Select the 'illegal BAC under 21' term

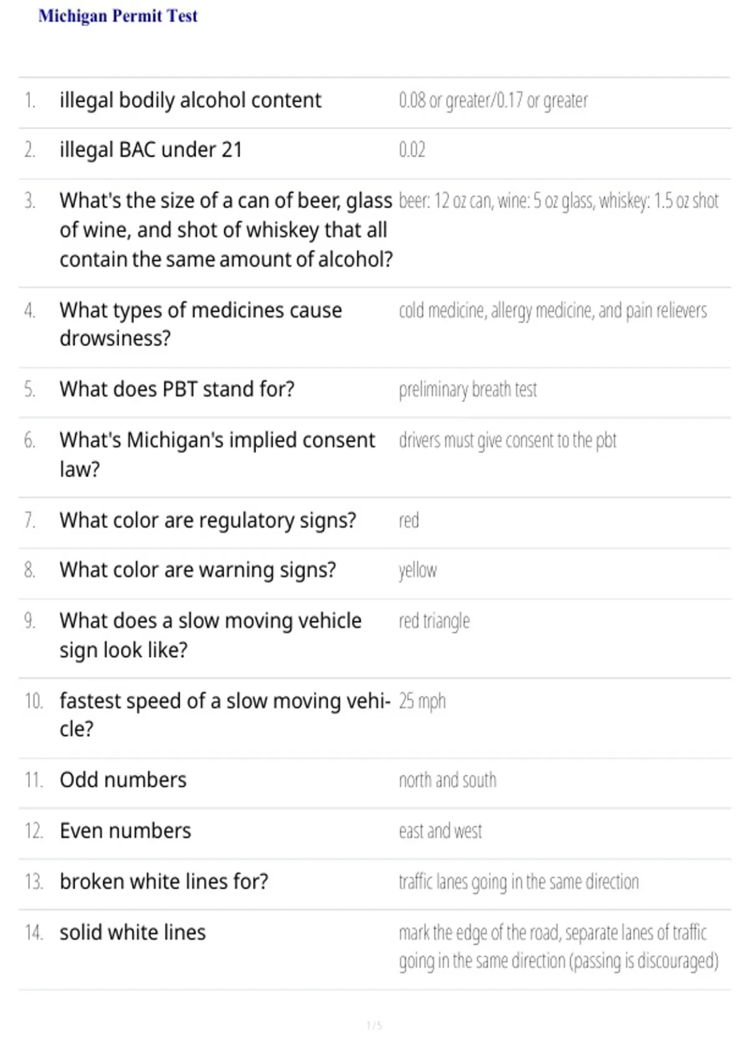pyautogui.click(x=150, y=150)
